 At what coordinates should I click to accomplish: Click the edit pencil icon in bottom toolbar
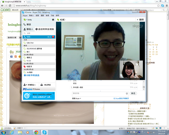pos(153,128)
